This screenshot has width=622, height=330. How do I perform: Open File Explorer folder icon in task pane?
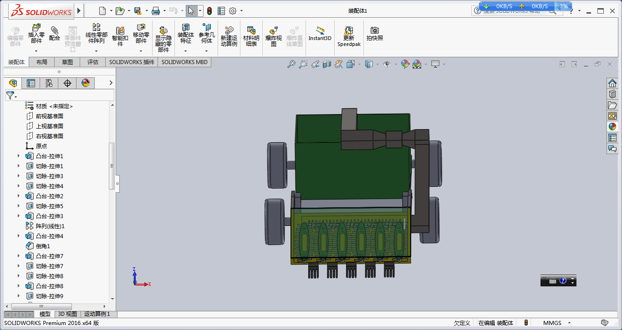(x=612, y=105)
